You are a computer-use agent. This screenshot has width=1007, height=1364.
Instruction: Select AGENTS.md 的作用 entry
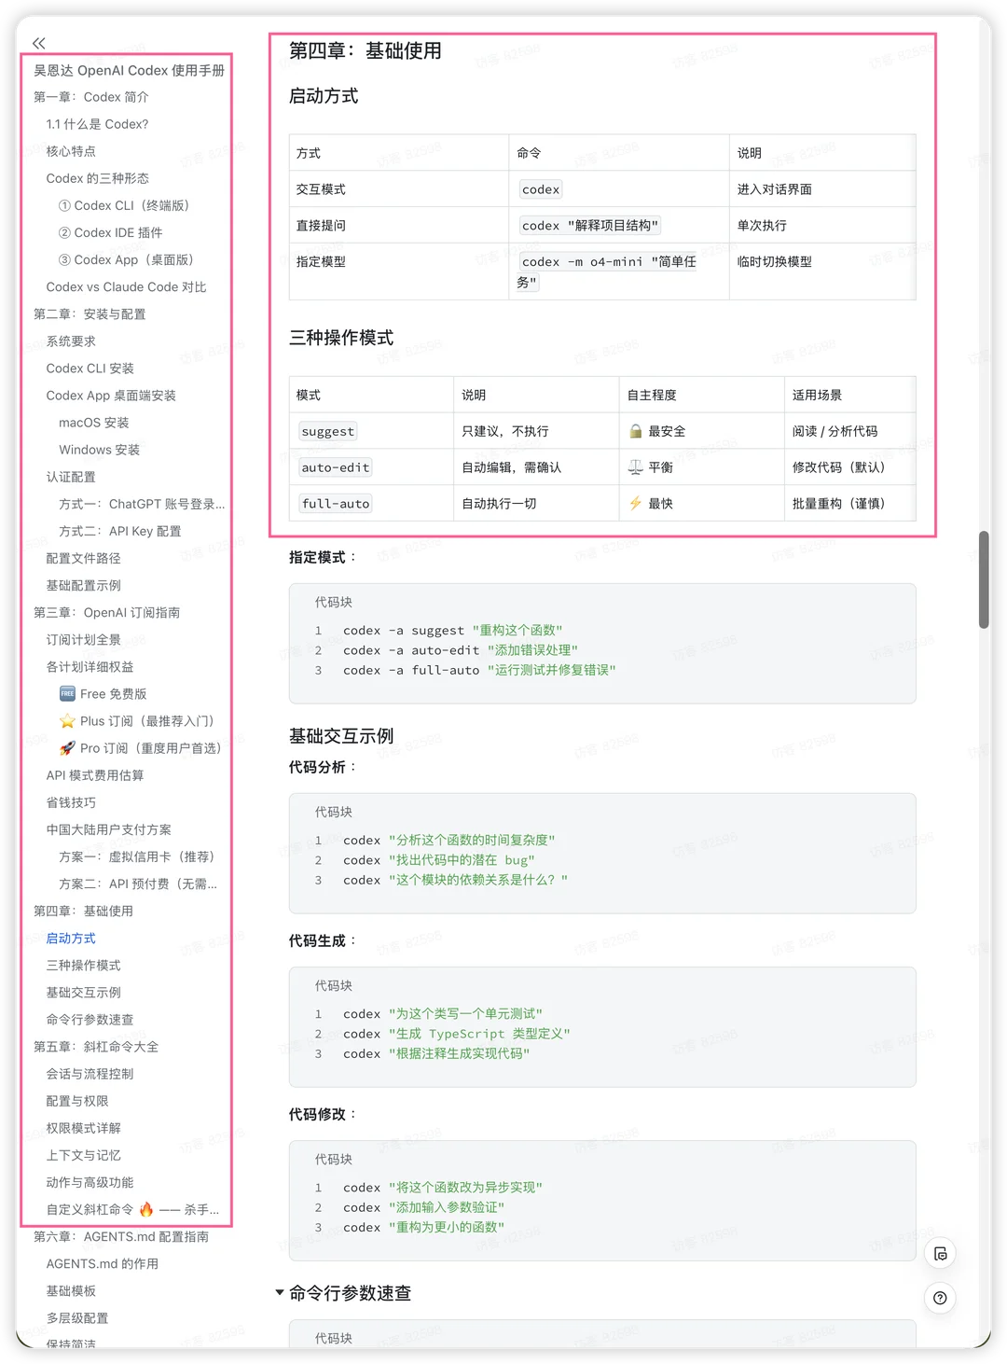click(103, 1263)
